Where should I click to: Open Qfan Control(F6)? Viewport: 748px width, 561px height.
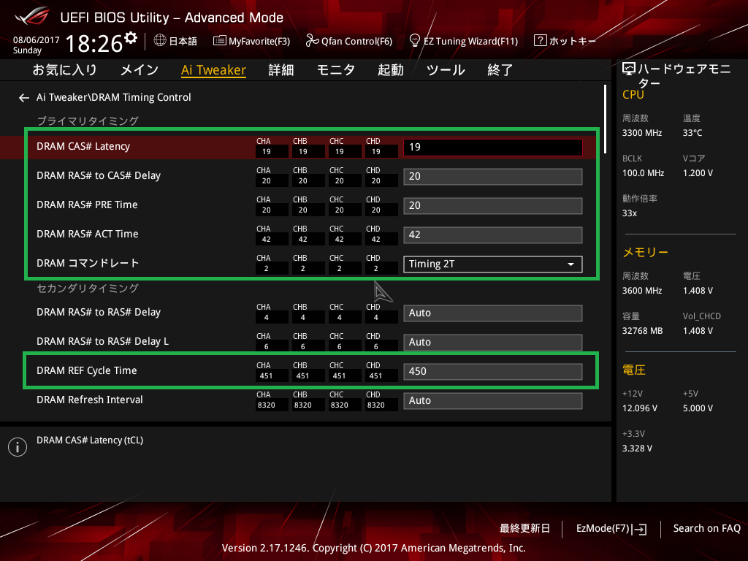[x=348, y=41]
